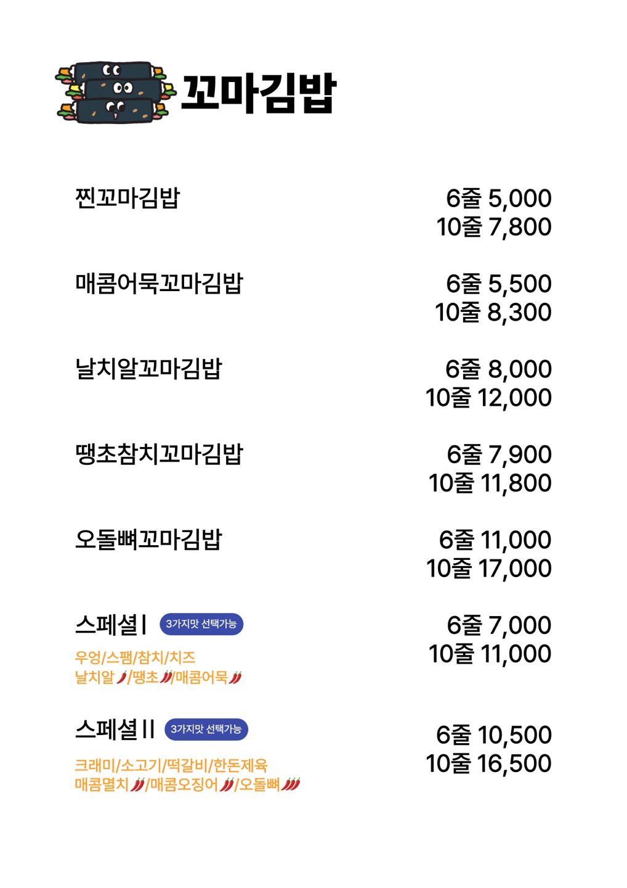Click the 우엉/스팸/참치/치즈 flavor line
627x888 pixels.
(135, 657)
